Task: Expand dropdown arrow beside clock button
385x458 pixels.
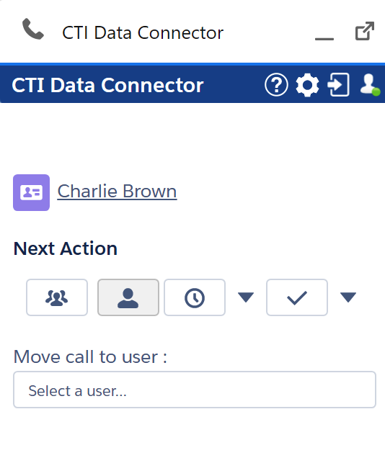Action: pyautogui.click(x=246, y=297)
